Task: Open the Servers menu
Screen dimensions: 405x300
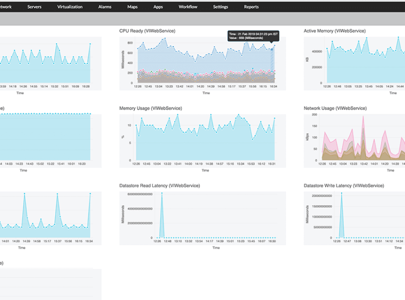Action: pyautogui.click(x=34, y=7)
